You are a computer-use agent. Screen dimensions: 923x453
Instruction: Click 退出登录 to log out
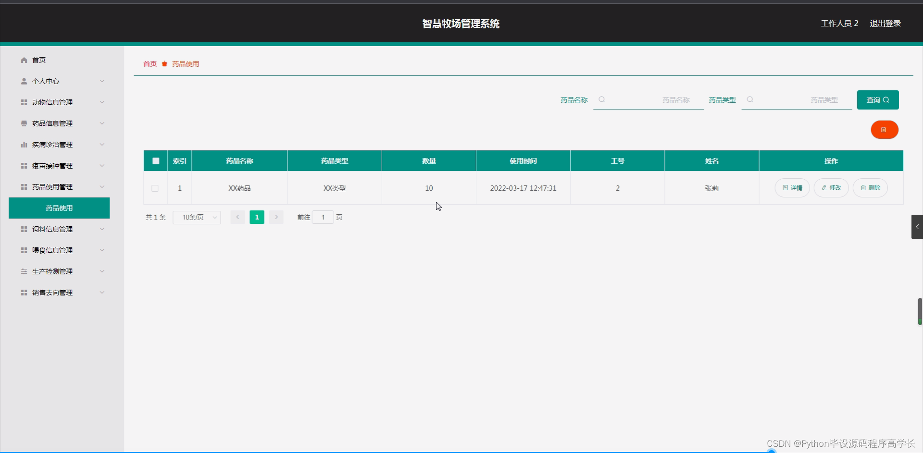(x=886, y=23)
